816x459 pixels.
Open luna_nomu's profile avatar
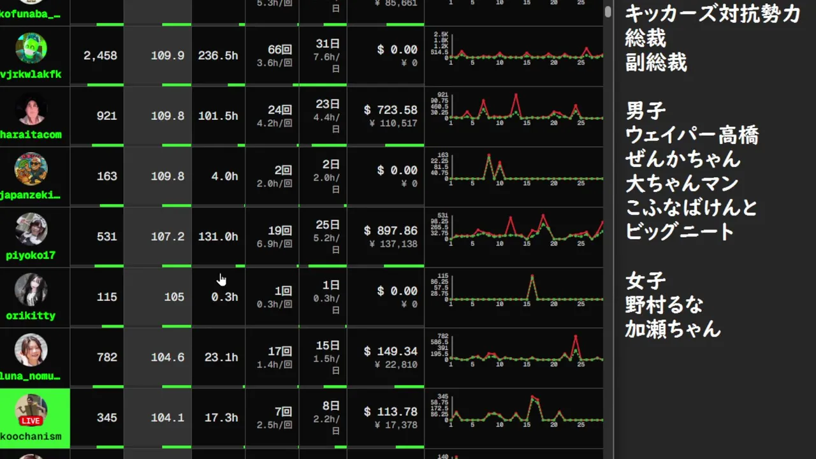[x=31, y=350]
